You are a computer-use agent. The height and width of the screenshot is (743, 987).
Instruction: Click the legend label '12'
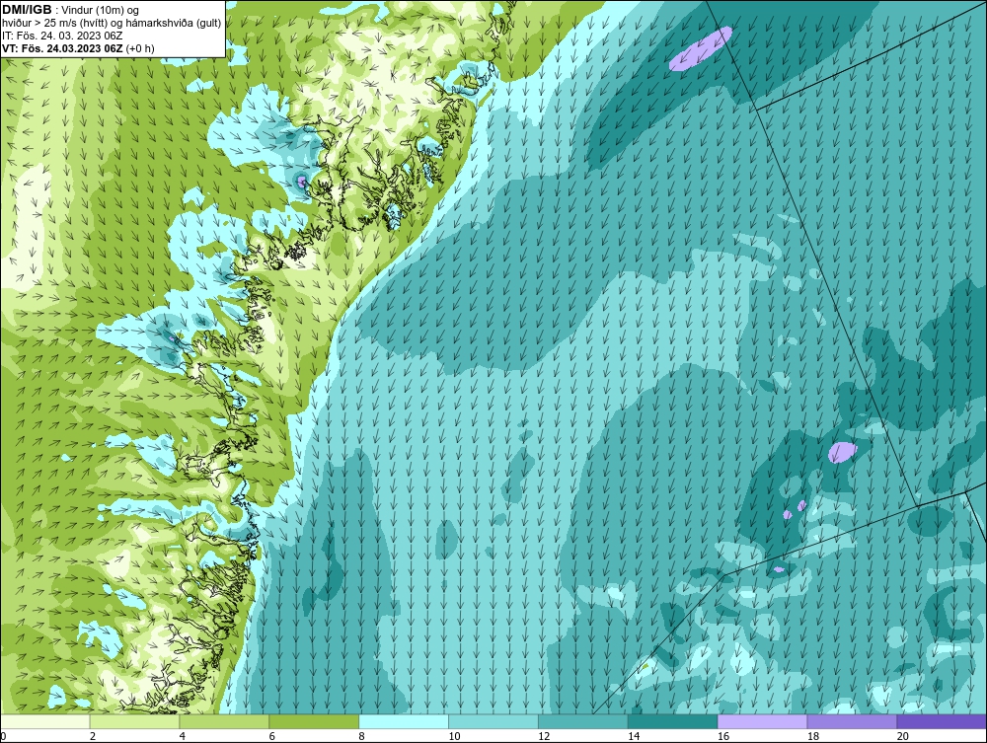(x=544, y=736)
